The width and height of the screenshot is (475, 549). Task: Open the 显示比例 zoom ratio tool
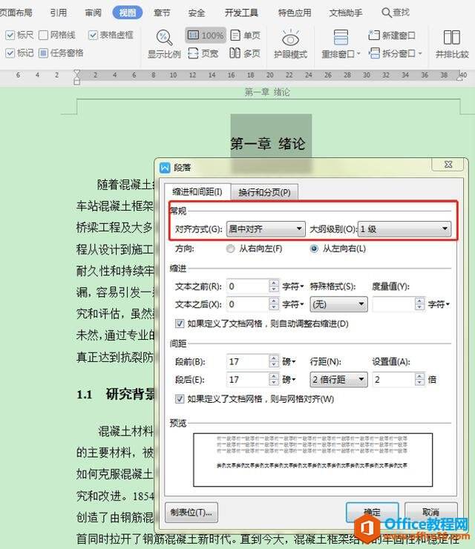[164, 45]
